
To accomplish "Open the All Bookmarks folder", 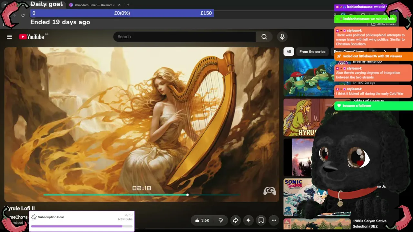I will (x=383, y=24).
